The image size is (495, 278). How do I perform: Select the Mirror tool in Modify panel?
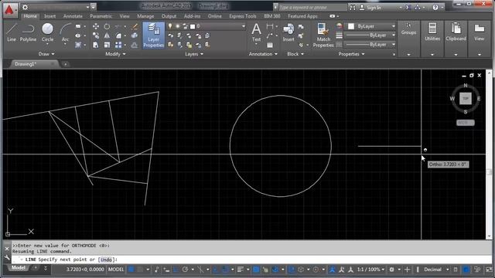[107, 36]
